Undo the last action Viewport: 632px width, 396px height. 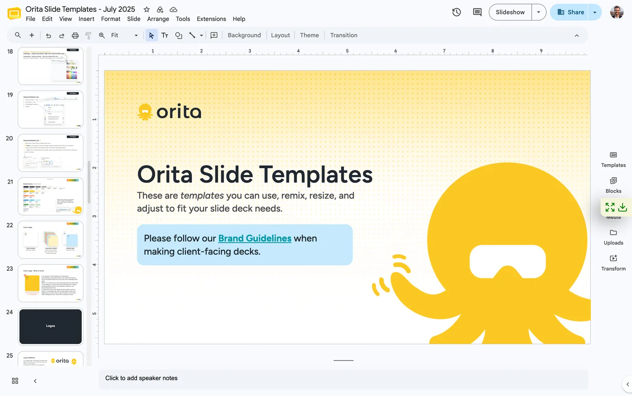[48, 35]
